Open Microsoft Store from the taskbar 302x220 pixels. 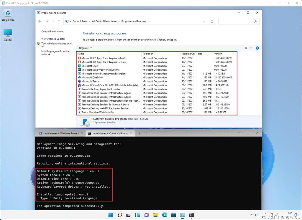pos(173,215)
